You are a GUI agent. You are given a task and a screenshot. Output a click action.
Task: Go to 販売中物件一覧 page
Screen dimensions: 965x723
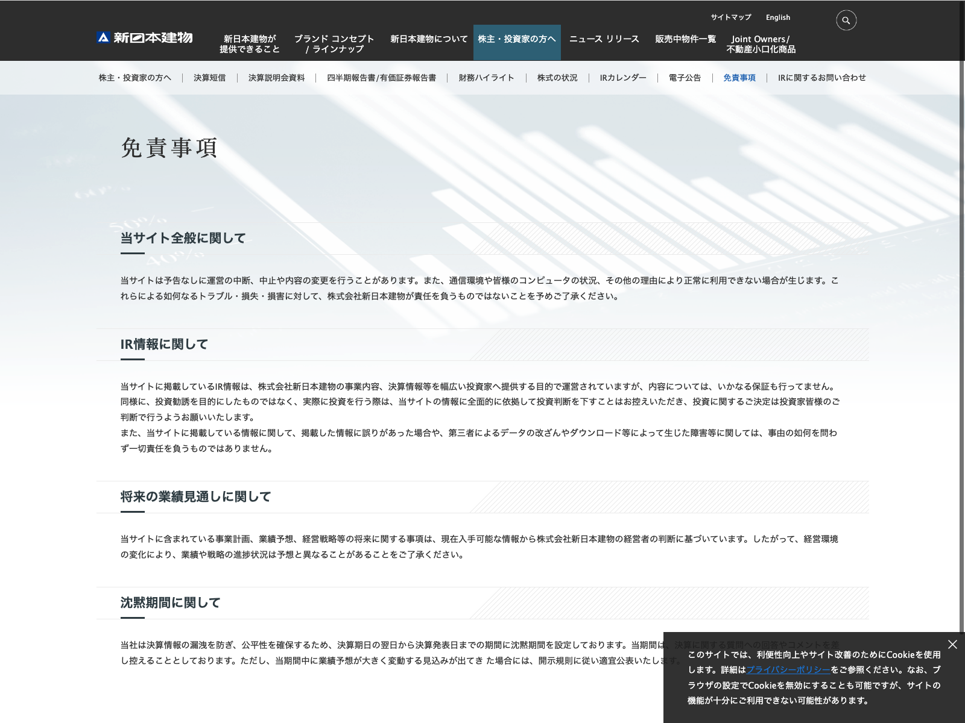tap(685, 39)
